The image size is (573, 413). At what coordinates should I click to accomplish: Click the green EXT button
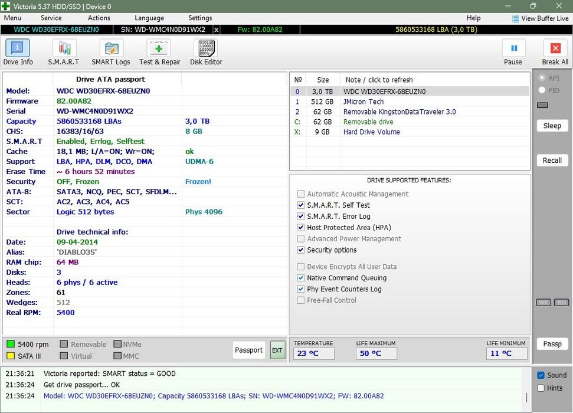point(277,350)
